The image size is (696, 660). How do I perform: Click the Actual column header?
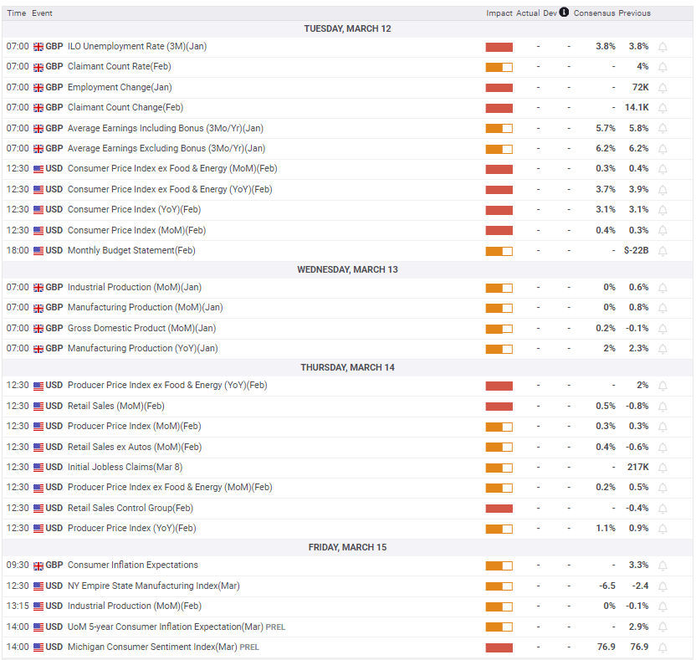pos(528,13)
